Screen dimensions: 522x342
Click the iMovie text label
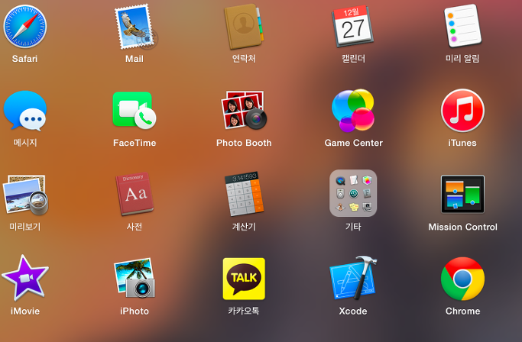click(x=25, y=311)
